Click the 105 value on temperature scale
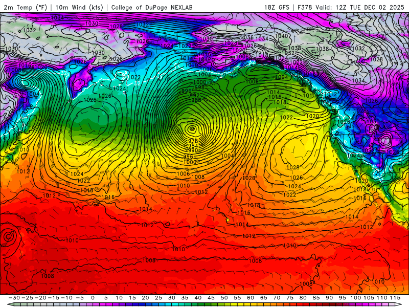This screenshot has height=307, width=409. coord(369,298)
